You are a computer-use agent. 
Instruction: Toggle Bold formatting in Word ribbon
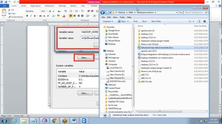click(x=27, y=16)
